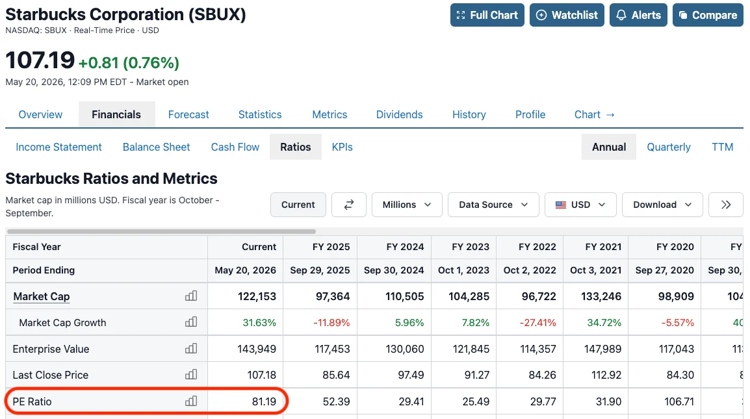Click the Current button above the table
Screen dimensions: 750x419
[298, 205]
